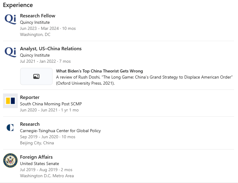The image size is (238, 183).
Task: Select the Analyst, US–China Relations title
Action: [x=51, y=49]
